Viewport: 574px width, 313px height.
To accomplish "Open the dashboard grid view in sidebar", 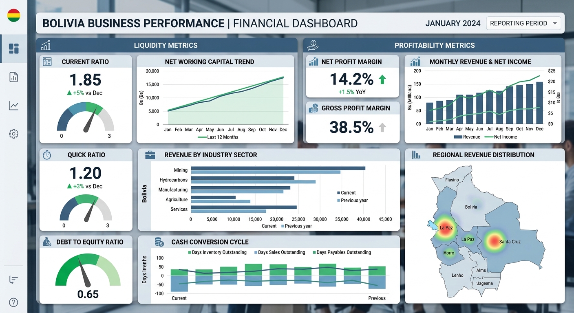I will 13,48.
